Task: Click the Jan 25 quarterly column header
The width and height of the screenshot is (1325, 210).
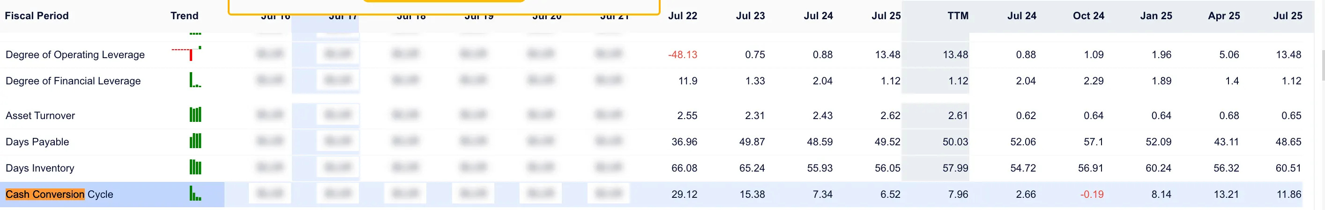Action: point(1156,16)
